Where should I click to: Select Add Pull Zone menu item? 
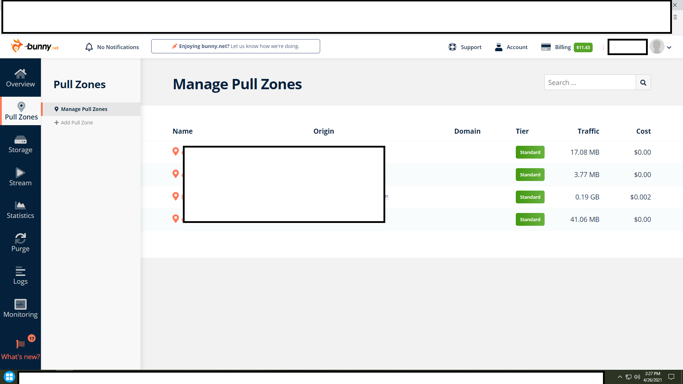[x=74, y=123]
